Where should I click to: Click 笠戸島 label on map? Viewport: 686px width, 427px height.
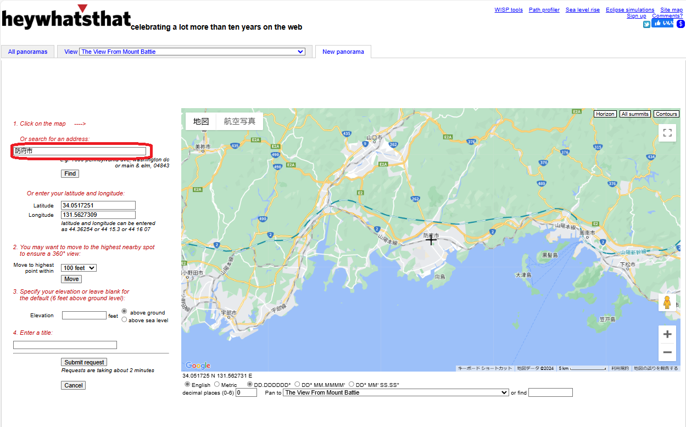(x=607, y=319)
